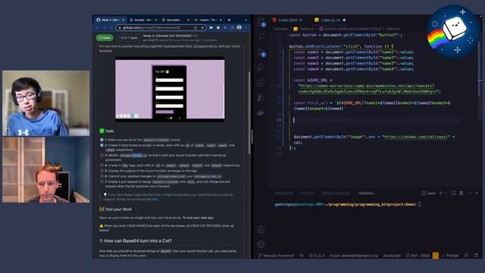Open the Extensions view

click(261, 83)
